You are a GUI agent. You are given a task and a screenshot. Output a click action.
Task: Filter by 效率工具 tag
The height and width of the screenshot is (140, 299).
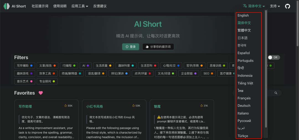tap(47, 73)
